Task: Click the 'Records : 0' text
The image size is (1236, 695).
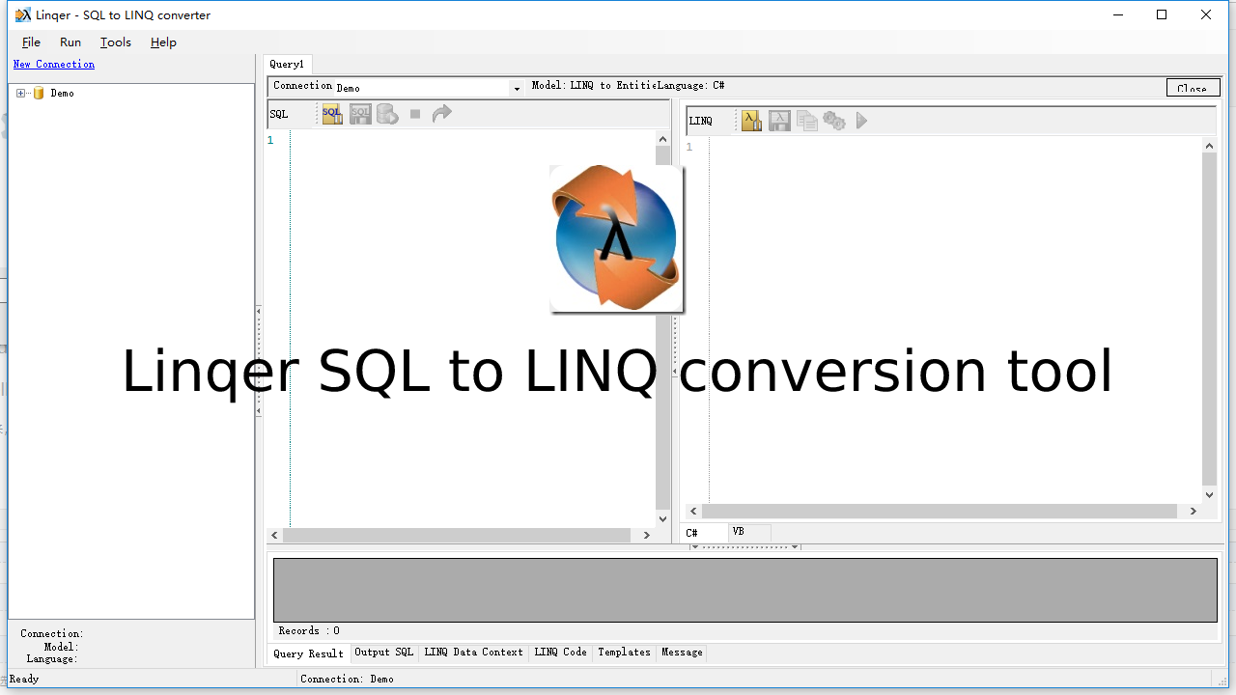Action: (x=309, y=631)
